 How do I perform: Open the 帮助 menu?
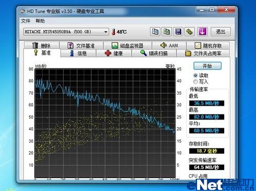(x=40, y=21)
